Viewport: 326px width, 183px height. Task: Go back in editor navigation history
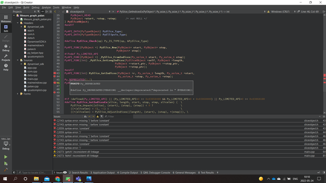[x=55, y=12]
